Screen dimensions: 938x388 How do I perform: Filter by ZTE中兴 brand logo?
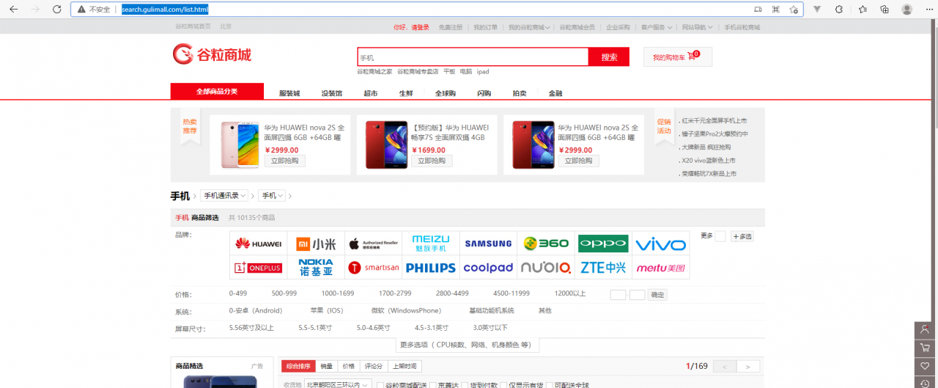(x=603, y=268)
